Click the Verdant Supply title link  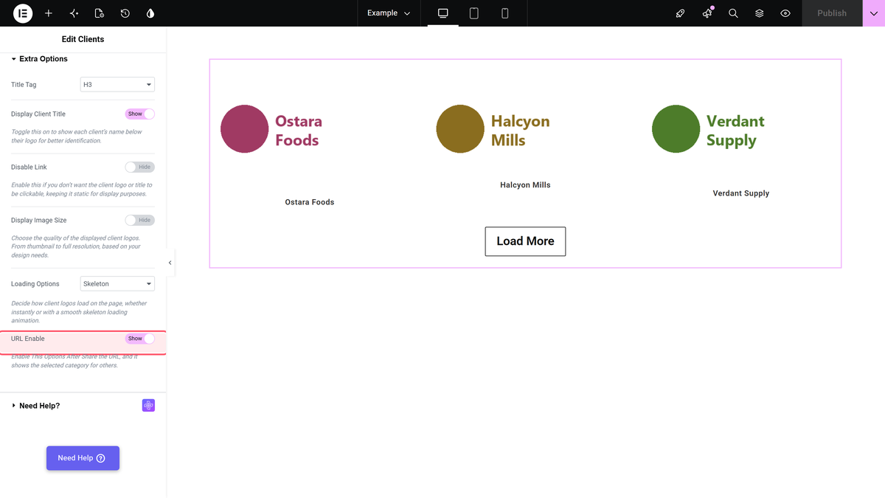click(x=741, y=193)
